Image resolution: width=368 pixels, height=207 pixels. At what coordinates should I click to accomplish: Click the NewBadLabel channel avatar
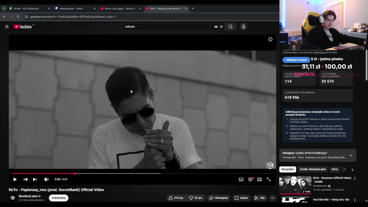point(13,198)
